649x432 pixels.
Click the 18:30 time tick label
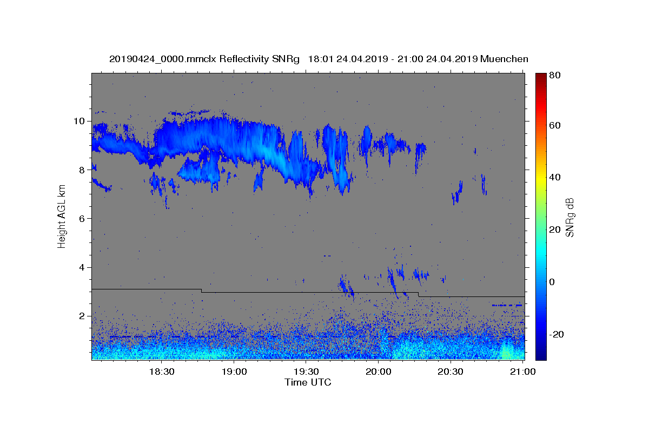(162, 372)
